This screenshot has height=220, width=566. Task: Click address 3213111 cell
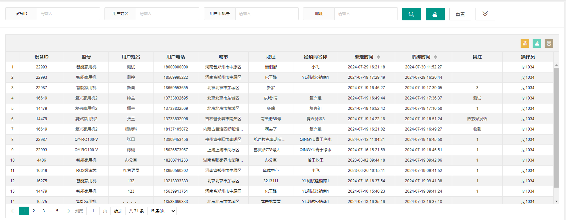pyautogui.click(x=271, y=181)
